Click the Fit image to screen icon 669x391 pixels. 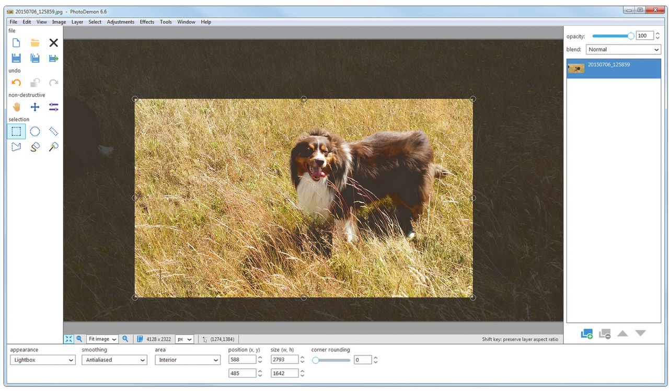click(68, 339)
